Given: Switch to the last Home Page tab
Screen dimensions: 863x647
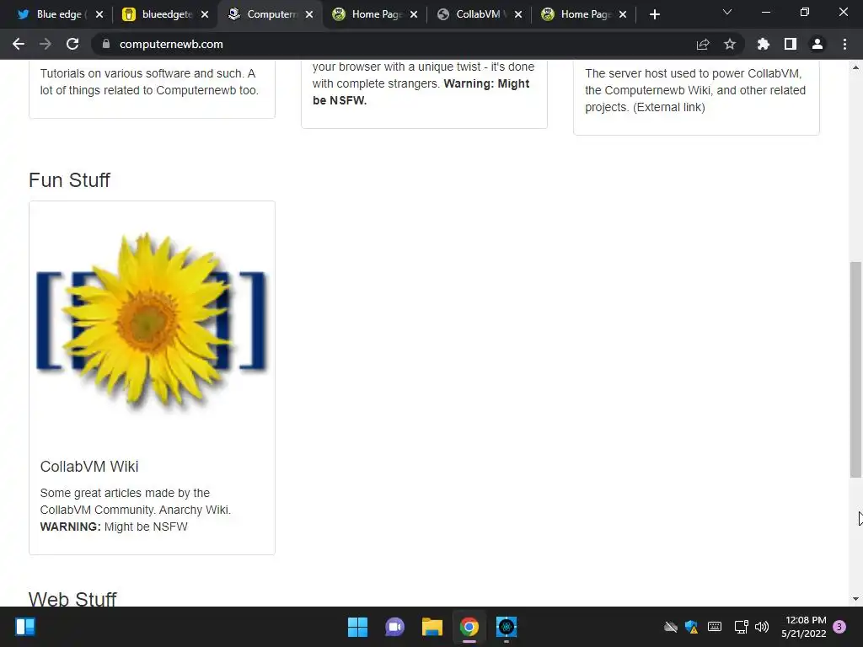Looking at the screenshot, I should tap(583, 14).
